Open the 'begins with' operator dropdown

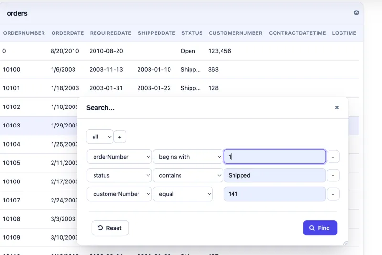188,157
